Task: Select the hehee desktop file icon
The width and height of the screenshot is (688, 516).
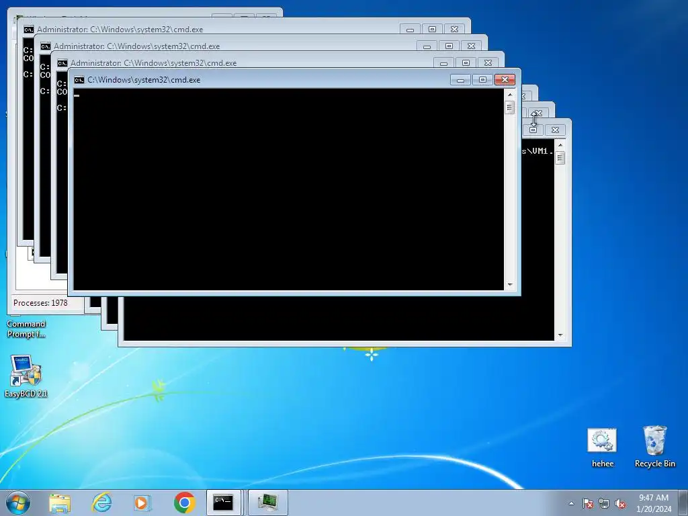Action: click(x=603, y=447)
